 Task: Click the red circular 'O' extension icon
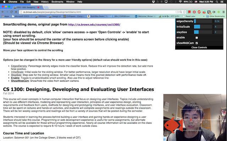(x=194, y=12)
